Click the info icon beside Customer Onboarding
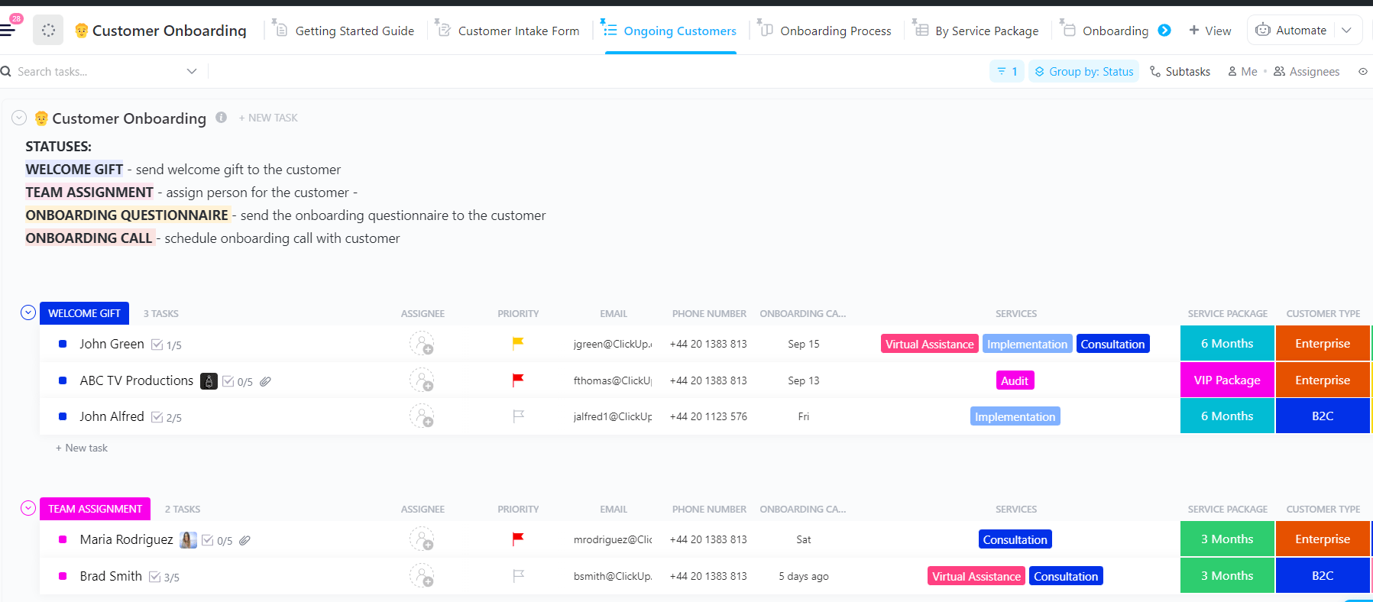Viewport: 1373px width, 602px height. coord(221,117)
